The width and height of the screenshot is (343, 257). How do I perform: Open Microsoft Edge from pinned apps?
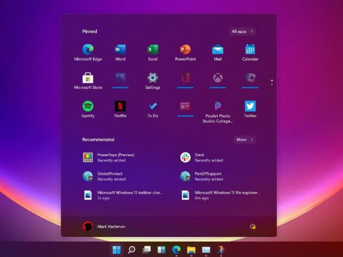pyautogui.click(x=88, y=52)
